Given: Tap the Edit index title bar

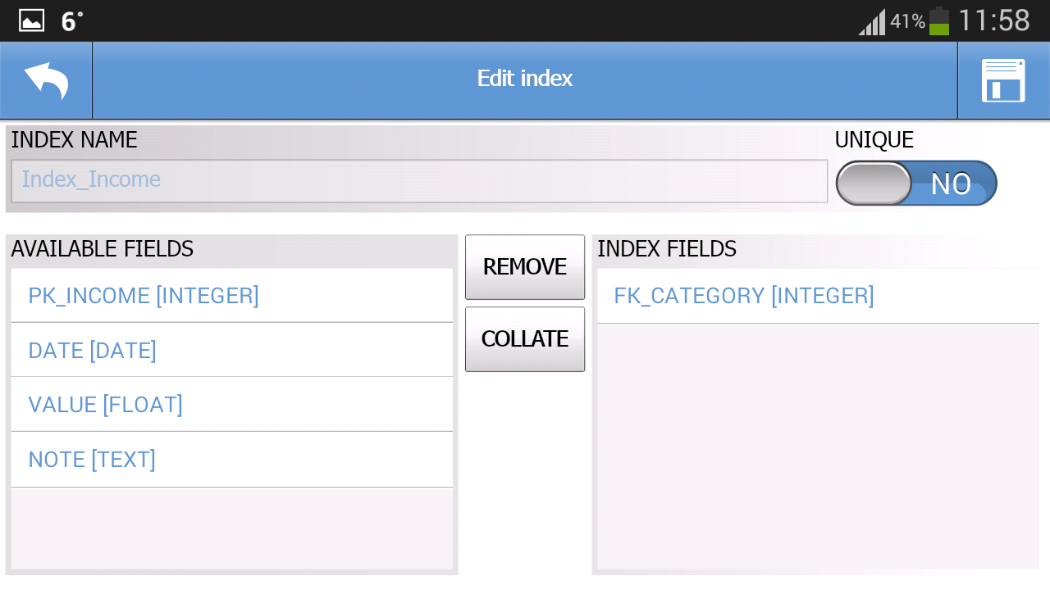Looking at the screenshot, I should [x=524, y=79].
